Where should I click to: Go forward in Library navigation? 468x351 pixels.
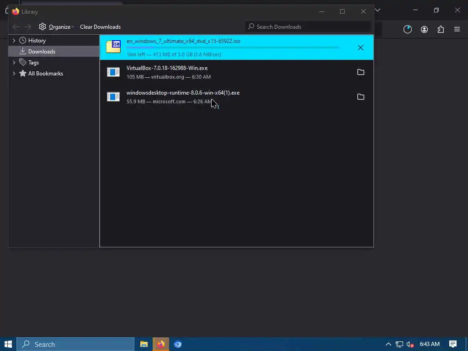28,27
